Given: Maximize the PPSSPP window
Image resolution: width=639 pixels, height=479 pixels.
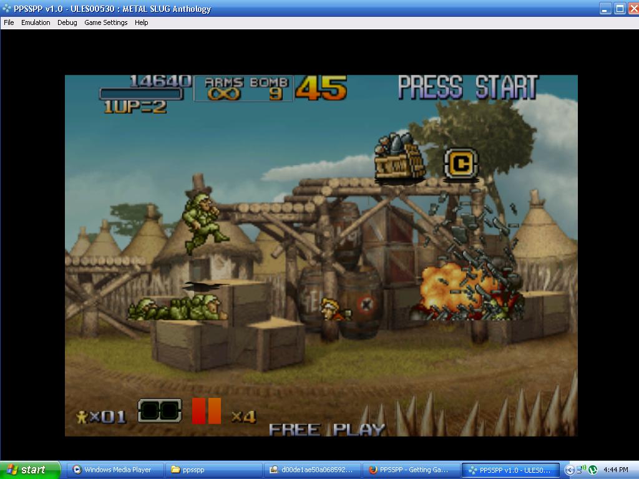Looking at the screenshot, I should point(620,9).
